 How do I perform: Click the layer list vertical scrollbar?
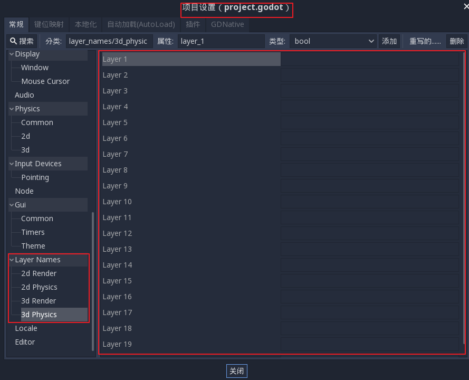(464, 197)
